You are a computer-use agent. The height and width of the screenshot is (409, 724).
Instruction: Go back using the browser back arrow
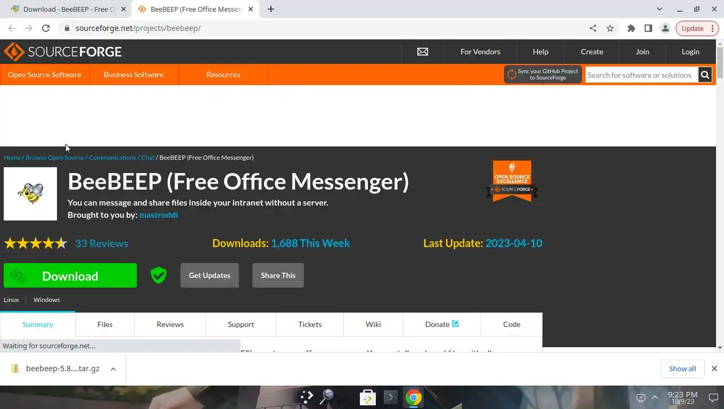click(x=12, y=28)
